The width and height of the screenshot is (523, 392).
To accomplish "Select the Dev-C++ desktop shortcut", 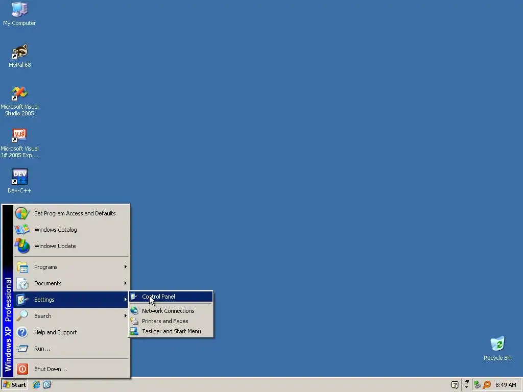I will tap(19, 181).
